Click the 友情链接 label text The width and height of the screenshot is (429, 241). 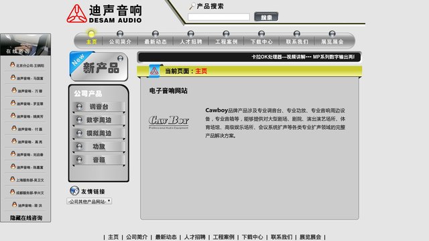pyautogui.click(x=93, y=191)
